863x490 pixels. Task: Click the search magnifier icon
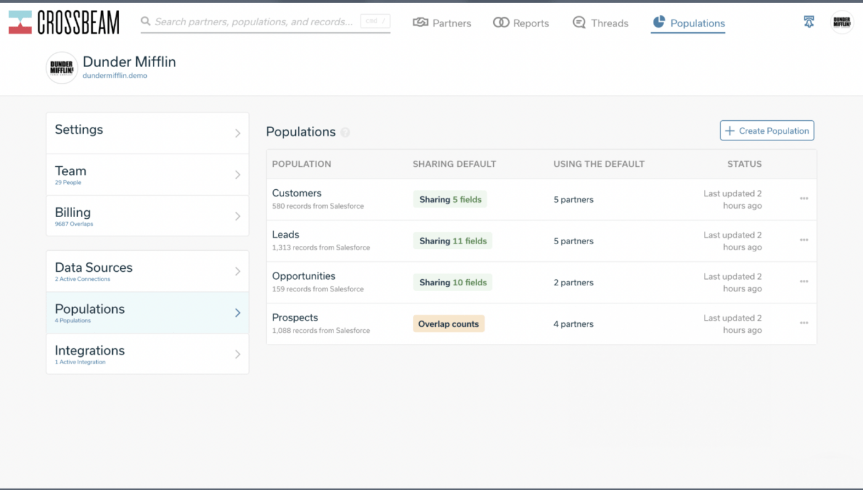(x=146, y=22)
